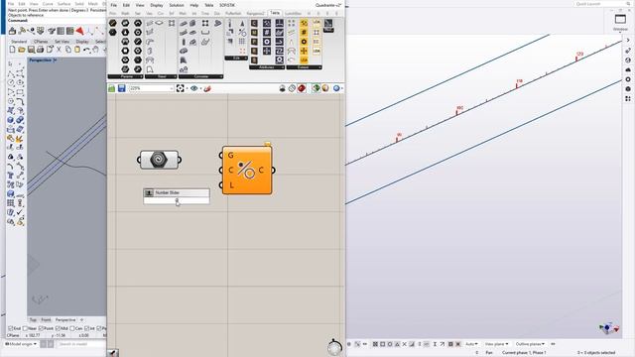
Task: Open document preview color settings icon
Action: point(325,88)
